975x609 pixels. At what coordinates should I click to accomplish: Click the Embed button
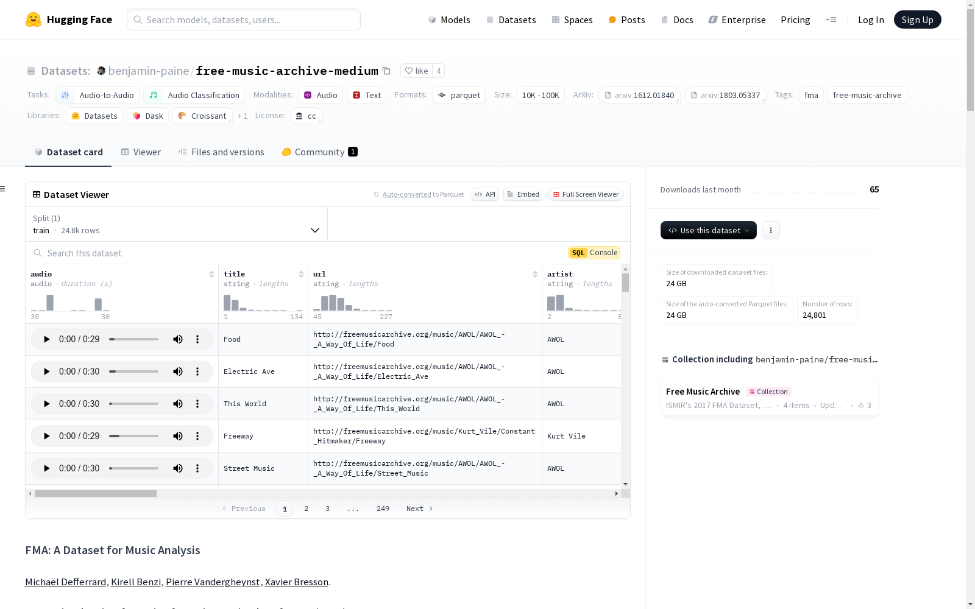(x=523, y=194)
